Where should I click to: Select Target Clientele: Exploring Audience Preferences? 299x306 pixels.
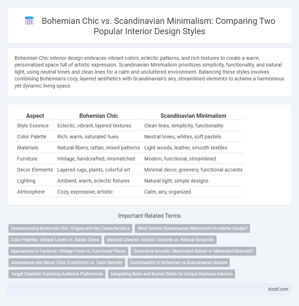tap(57, 274)
